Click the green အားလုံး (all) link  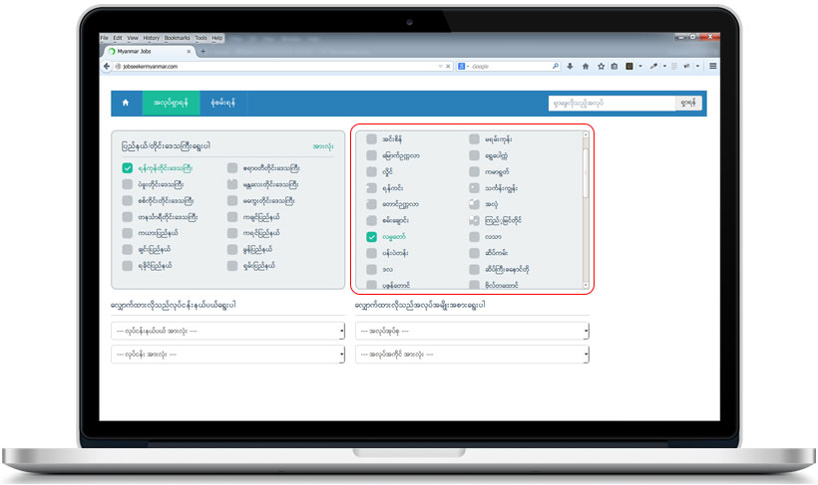(x=323, y=146)
